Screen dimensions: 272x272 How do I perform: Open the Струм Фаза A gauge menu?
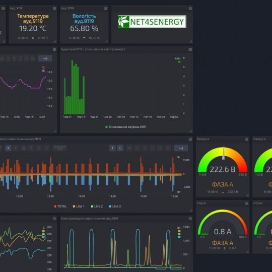pyautogui.click(x=247, y=203)
